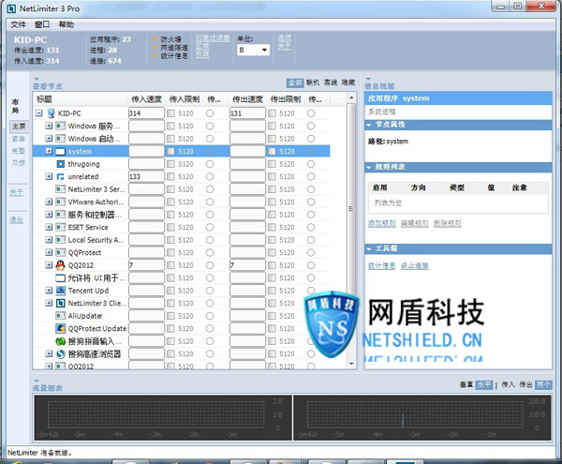Click the Windows 服务 process icon
562x464 pixels.
[x=61, y=126]
